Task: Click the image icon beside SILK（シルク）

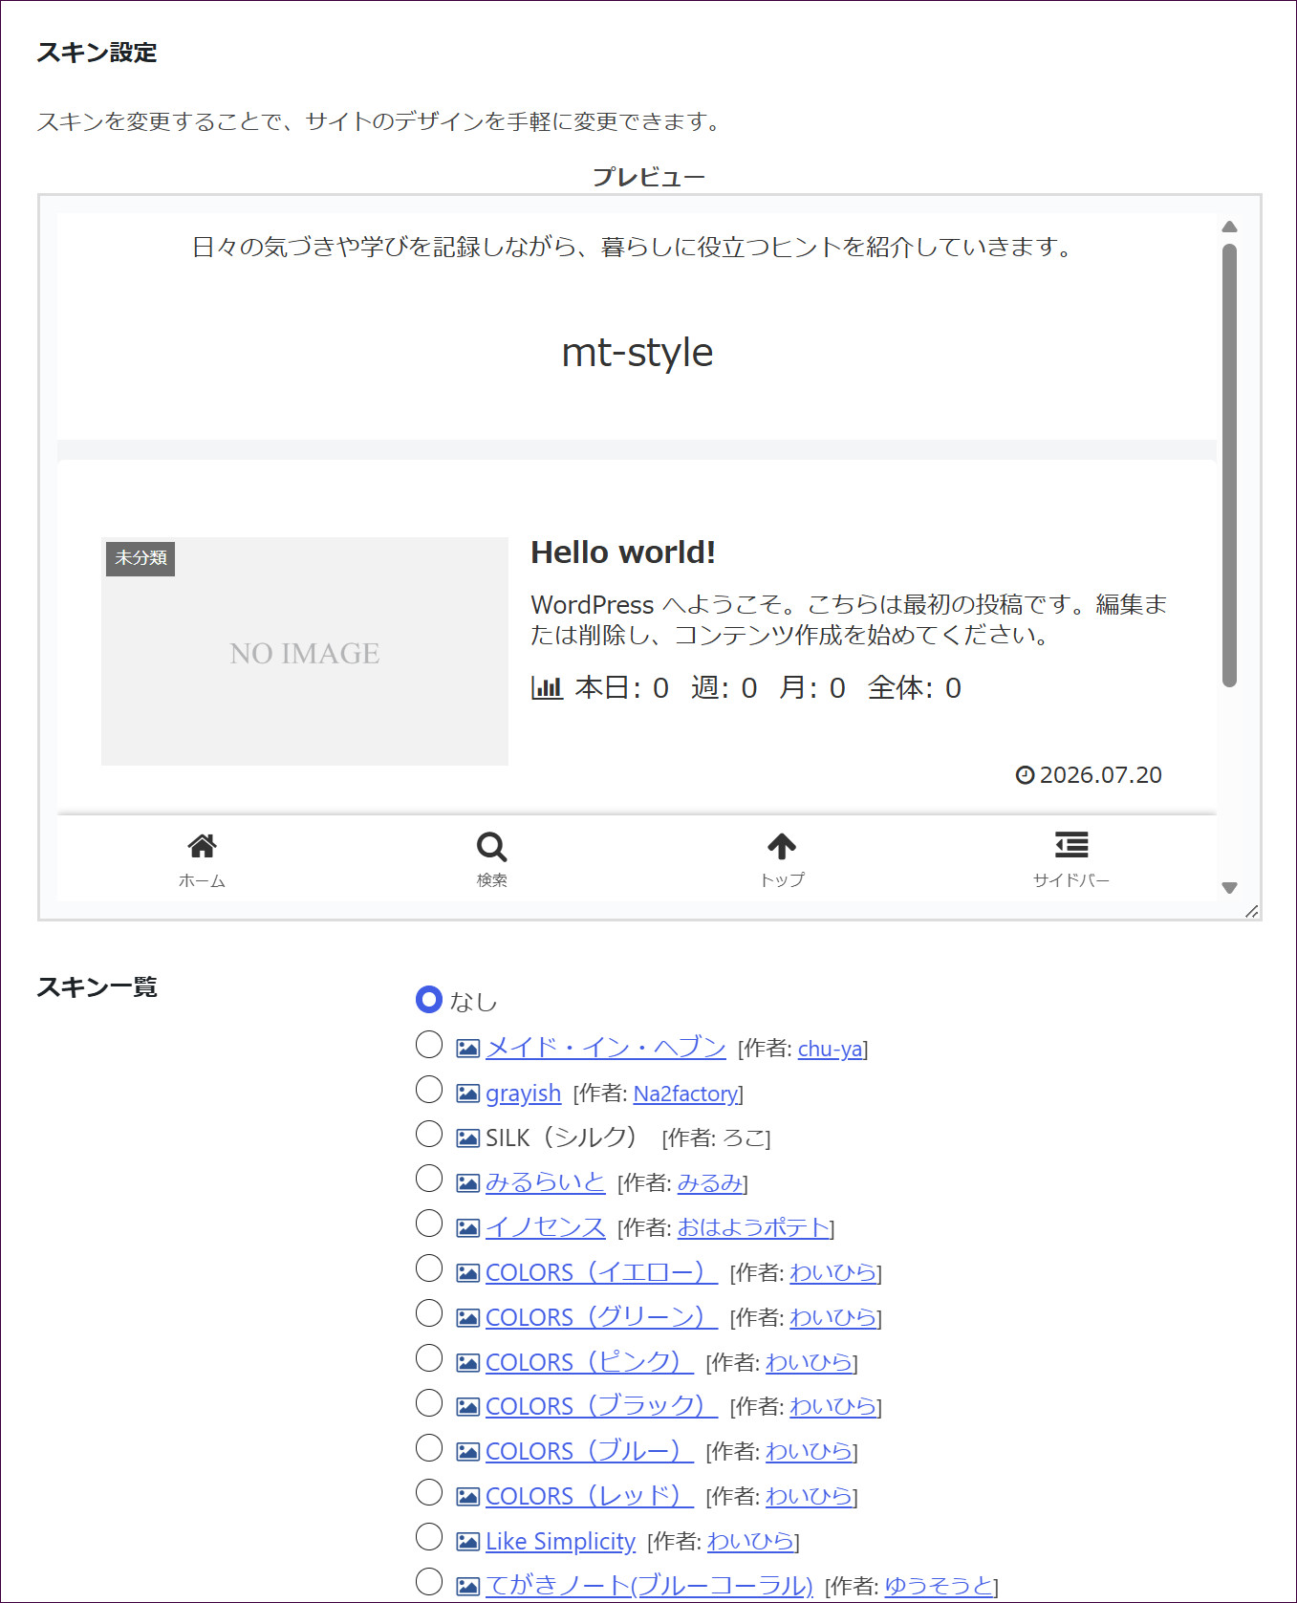Action: coord(467,1138)
